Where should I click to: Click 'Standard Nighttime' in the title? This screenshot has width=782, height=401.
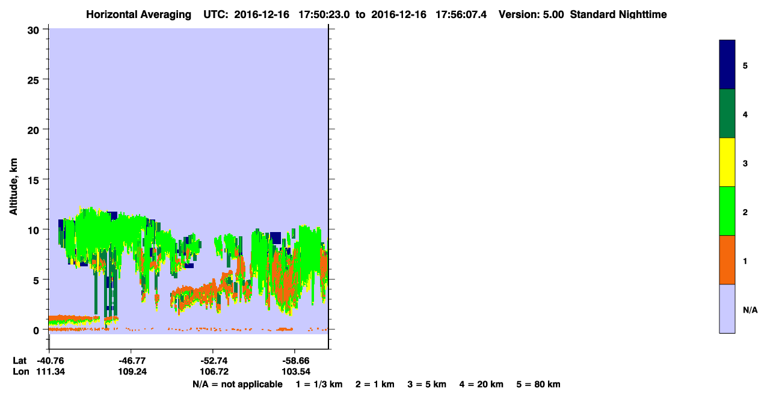point(618,14)
